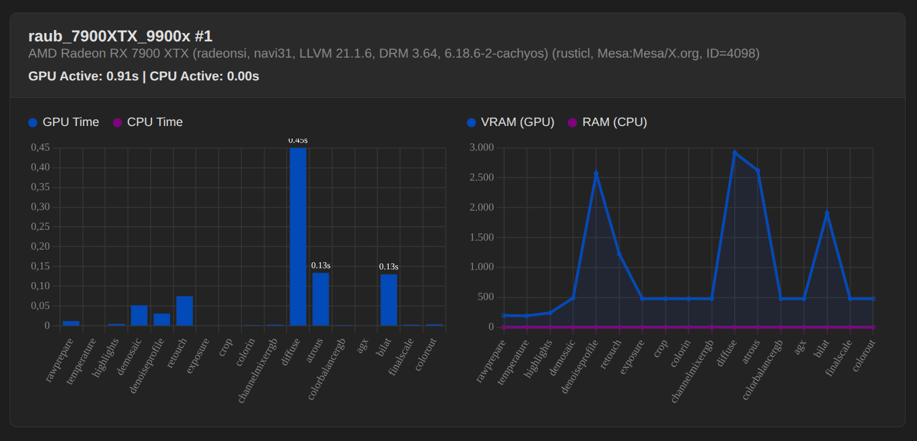
Task: Click the "crop" x-axis label under VRAM chart
Action: pyautogui.click(x=659, y=350)
